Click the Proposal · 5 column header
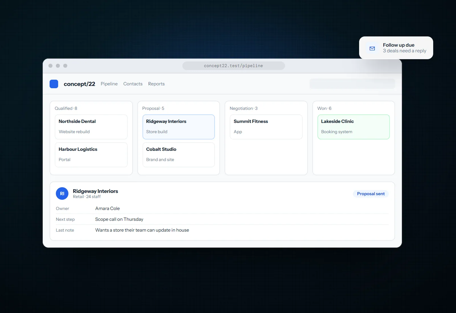Viewport: 456px width, 313px height. pos(153,108)
